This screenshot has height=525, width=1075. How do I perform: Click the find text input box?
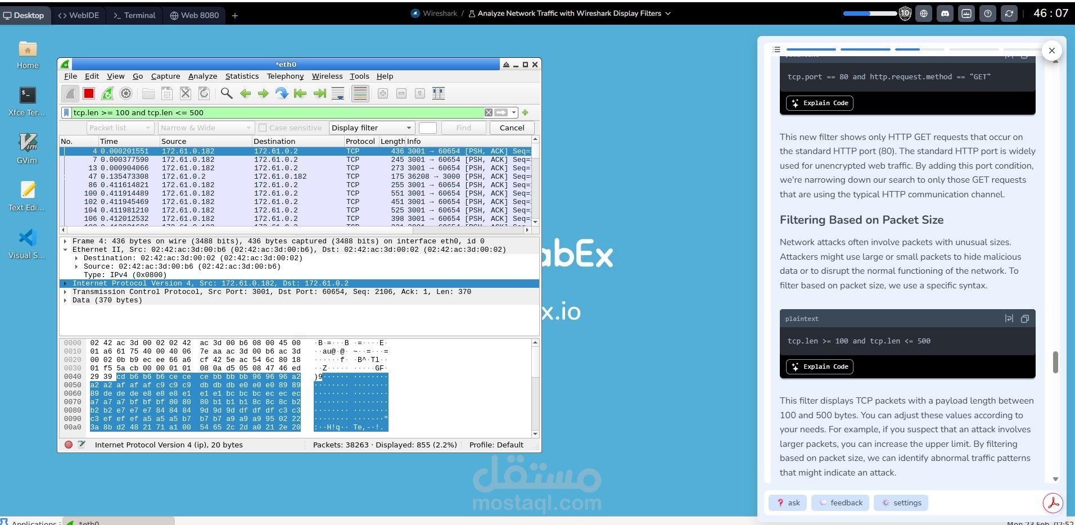(x=428, y=128)
